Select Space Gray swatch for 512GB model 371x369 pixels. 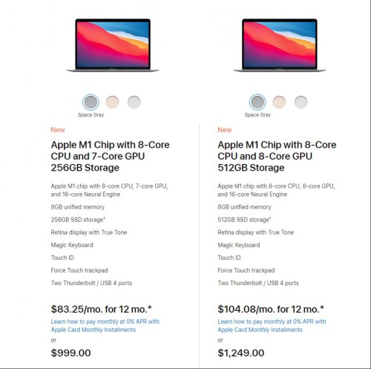tap(257, 102)
